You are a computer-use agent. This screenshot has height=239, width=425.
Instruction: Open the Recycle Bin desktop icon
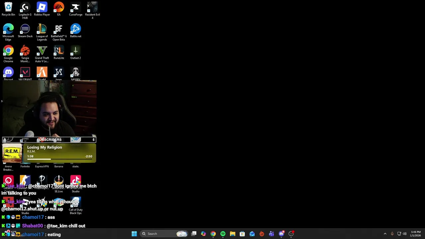[x=8, y=9]
